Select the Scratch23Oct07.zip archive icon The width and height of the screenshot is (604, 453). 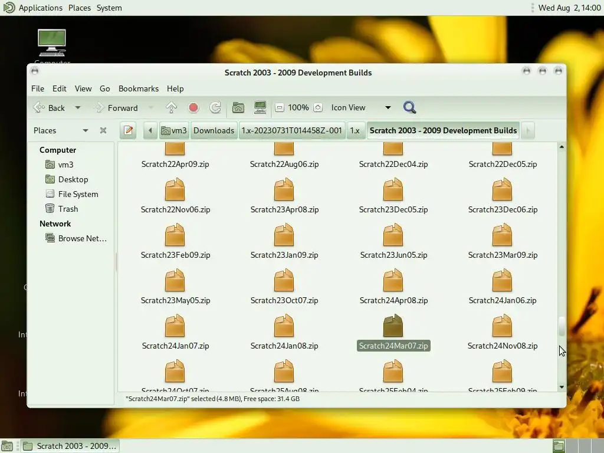[284, 280]
